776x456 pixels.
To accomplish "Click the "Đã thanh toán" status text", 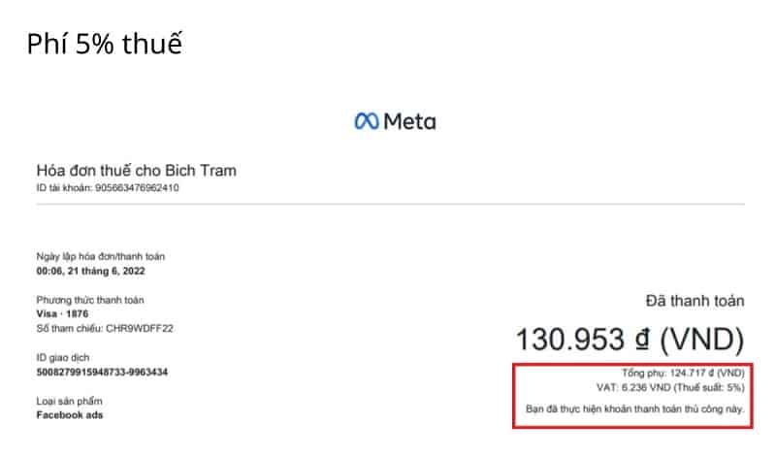I will (695, 301).
